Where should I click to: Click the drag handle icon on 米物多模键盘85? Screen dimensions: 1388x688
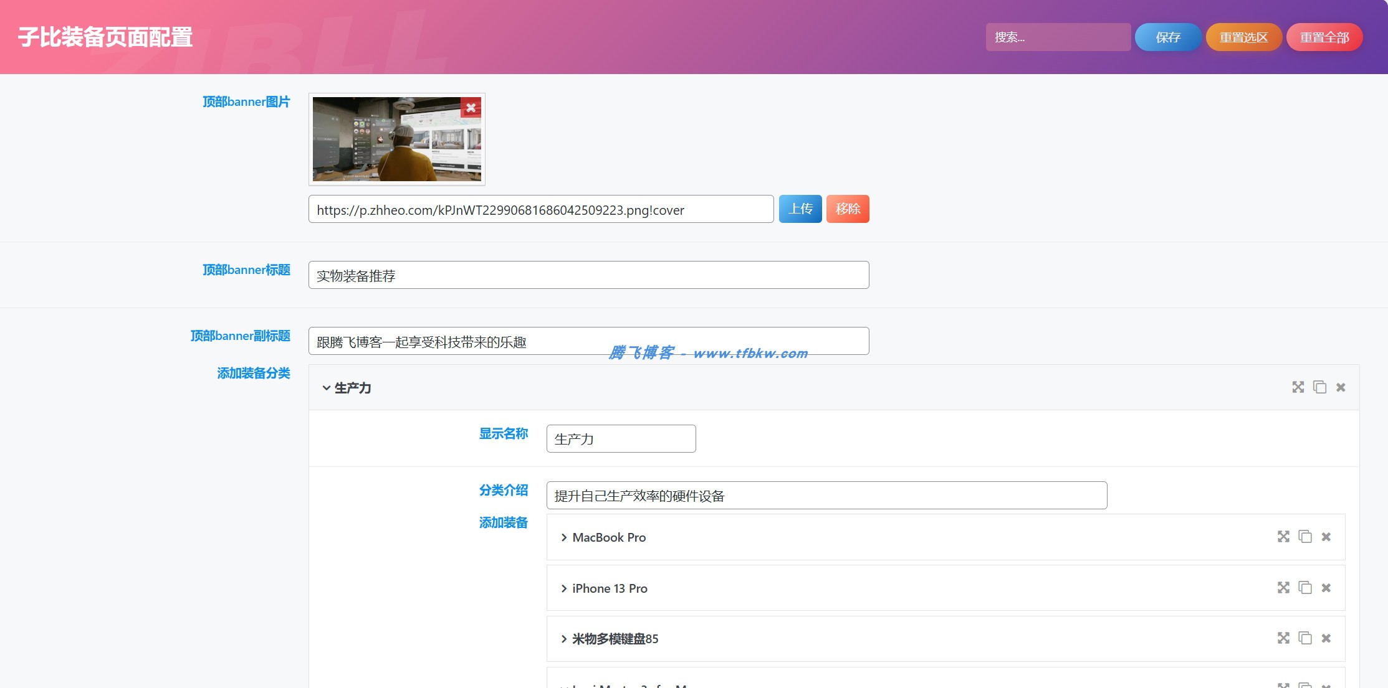[x=1283, y=638]
